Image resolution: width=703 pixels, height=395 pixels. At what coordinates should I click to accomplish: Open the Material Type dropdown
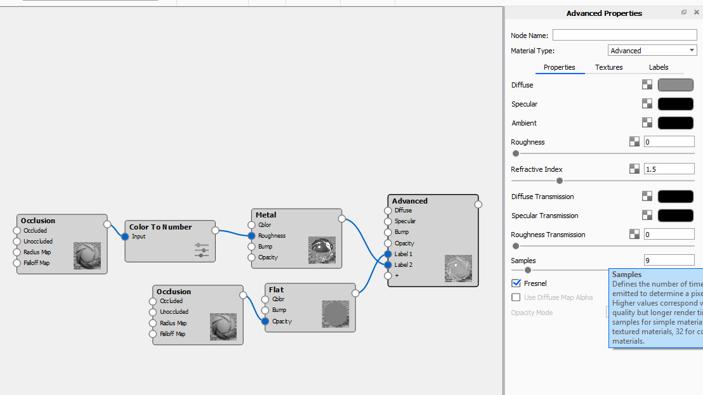coord(652,51)
